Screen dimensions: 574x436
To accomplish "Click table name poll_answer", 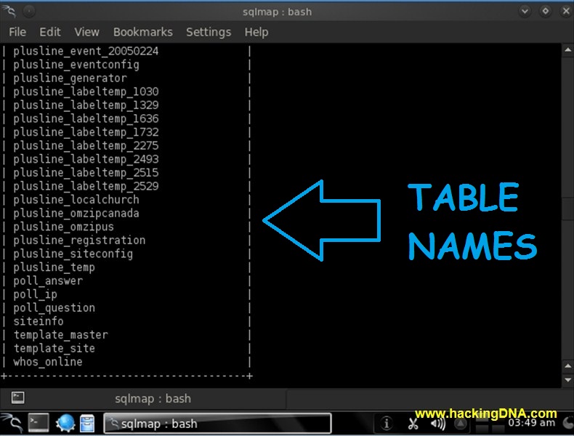I will pos(48,281).
